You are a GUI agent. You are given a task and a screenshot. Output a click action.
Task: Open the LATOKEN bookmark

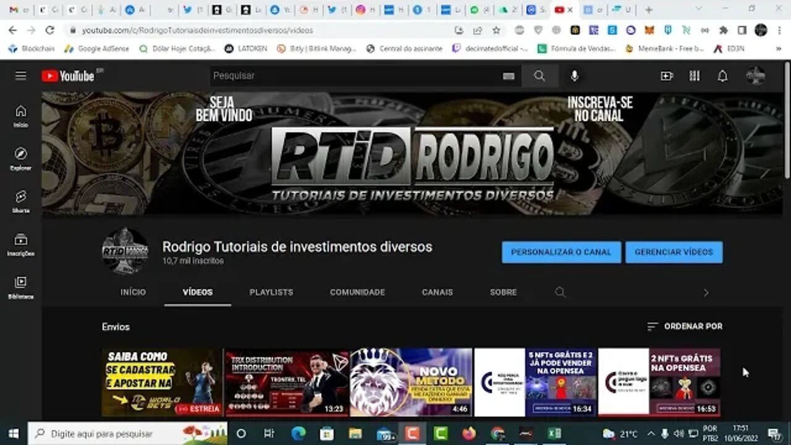point(245,48)
